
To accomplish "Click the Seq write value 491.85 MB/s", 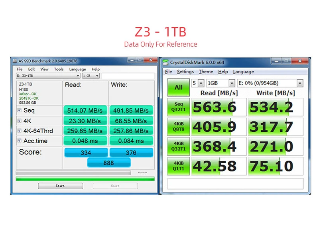I will pos(131,111).
